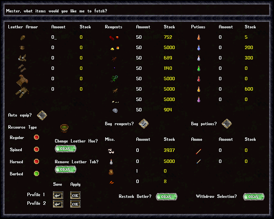Click the leather sleeves icon

click(22, 58)
